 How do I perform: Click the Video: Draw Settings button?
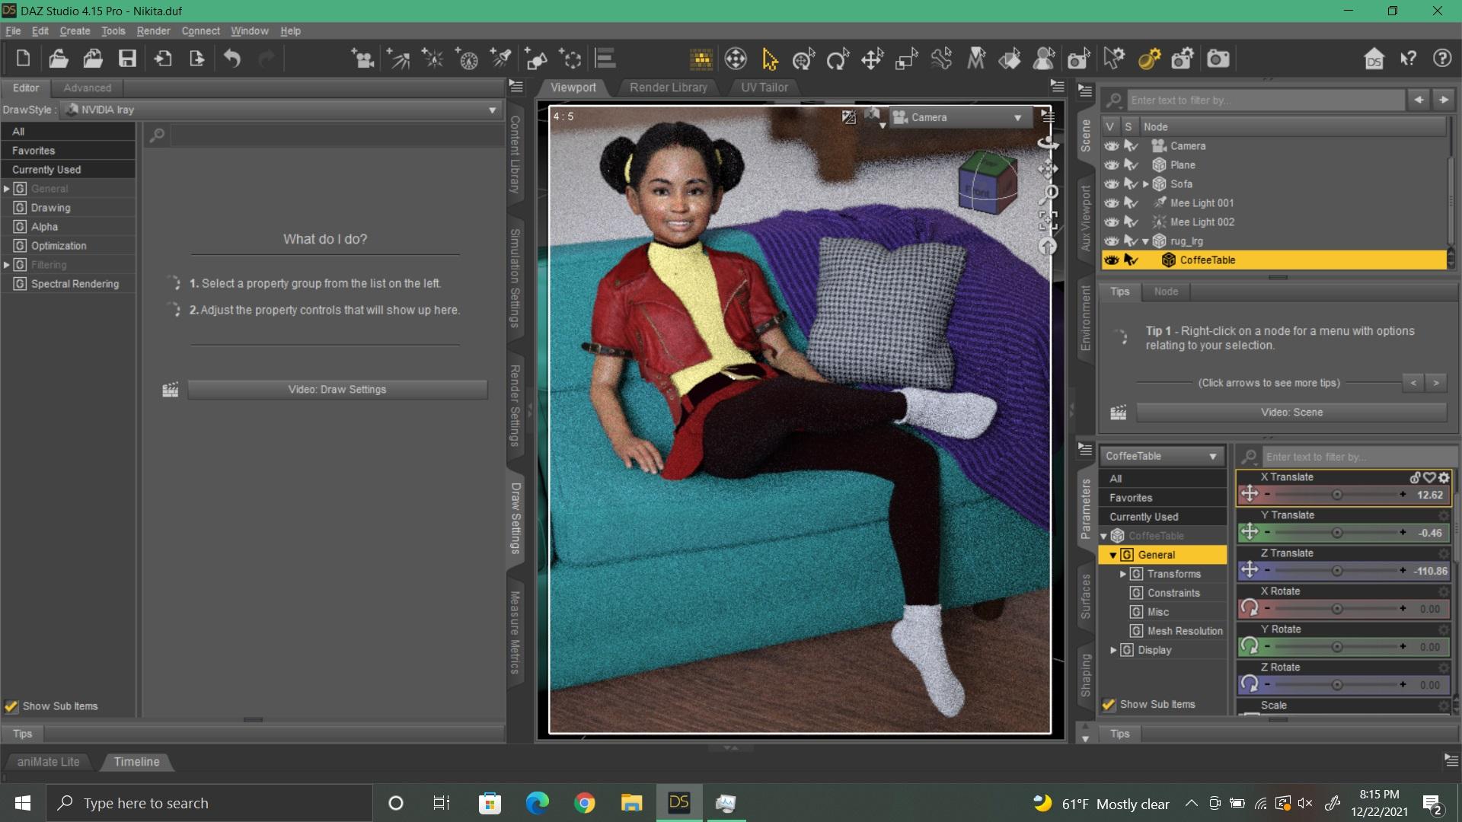[x=337, y=390]
